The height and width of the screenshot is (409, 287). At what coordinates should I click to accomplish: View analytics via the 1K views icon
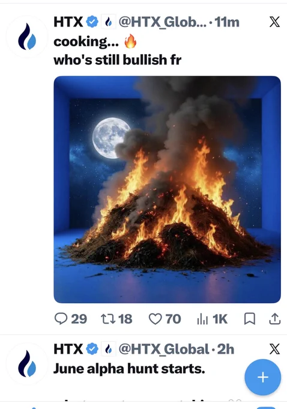point(202,319)
